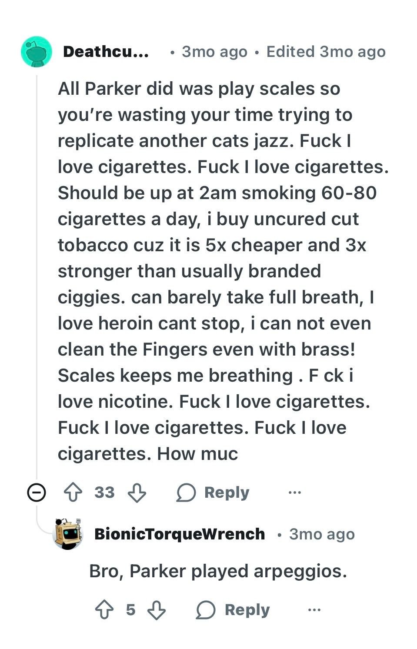Collapse the Deathcu comment thread

point(37,493)
